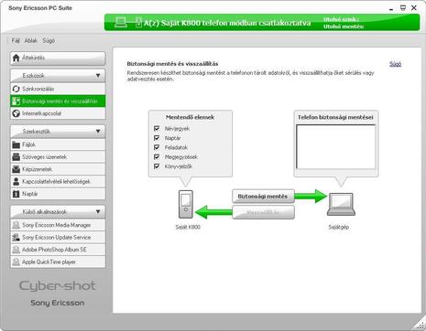The height and width of the screenshot is (331, 426).
Task: Close the Sony Ericsson PC Suite window
Action: tap(414, 8)
